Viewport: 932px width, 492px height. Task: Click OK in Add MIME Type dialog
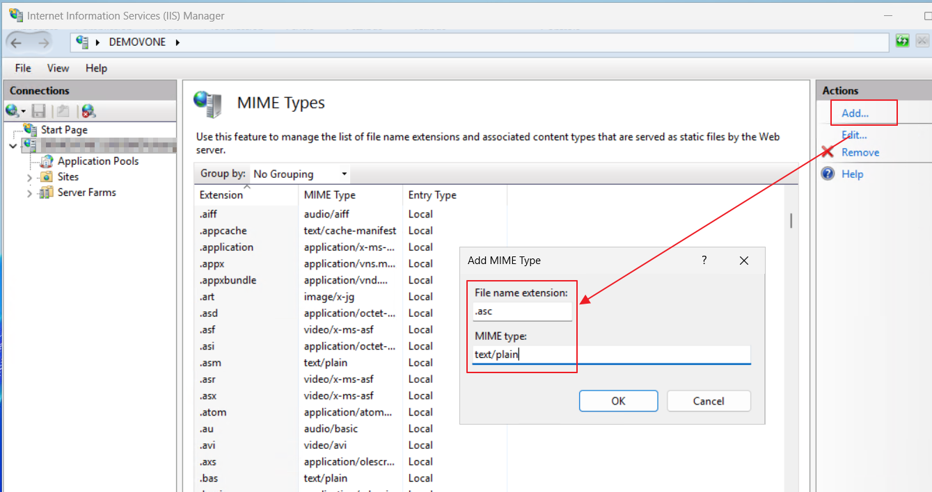[618, 401]
